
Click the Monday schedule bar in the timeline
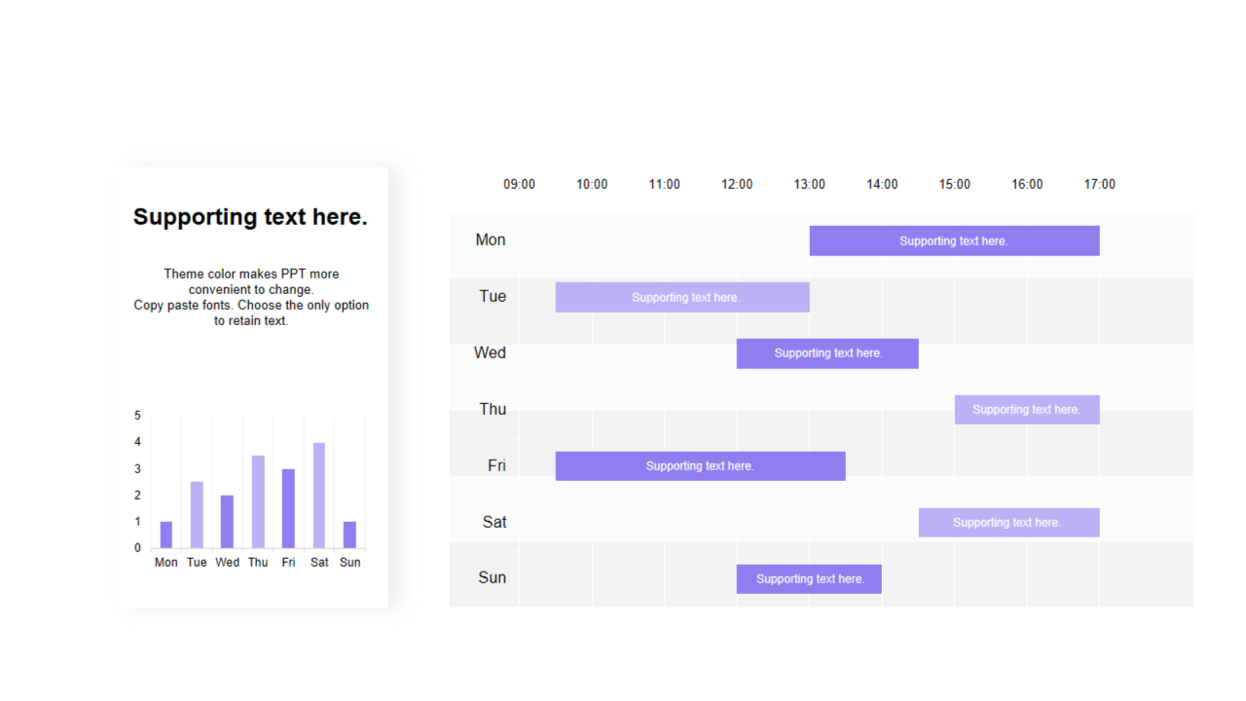tap(954, 240)
